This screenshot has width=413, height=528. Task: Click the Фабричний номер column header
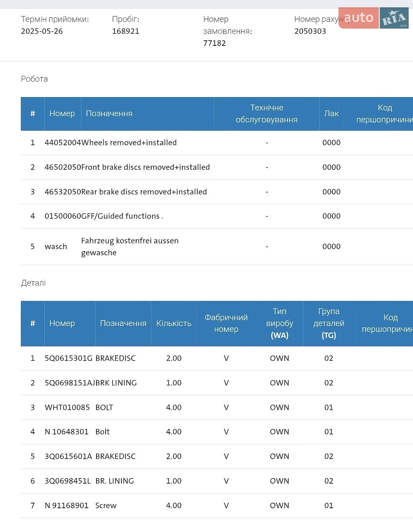coord(226,323)
